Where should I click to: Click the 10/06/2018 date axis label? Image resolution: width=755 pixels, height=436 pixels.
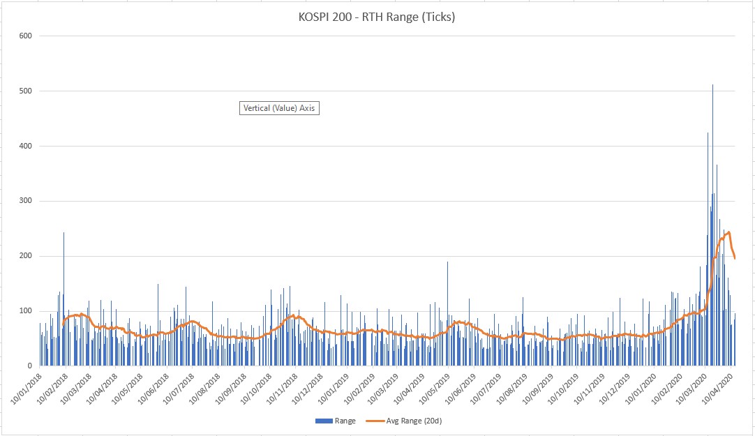point(153,389)
